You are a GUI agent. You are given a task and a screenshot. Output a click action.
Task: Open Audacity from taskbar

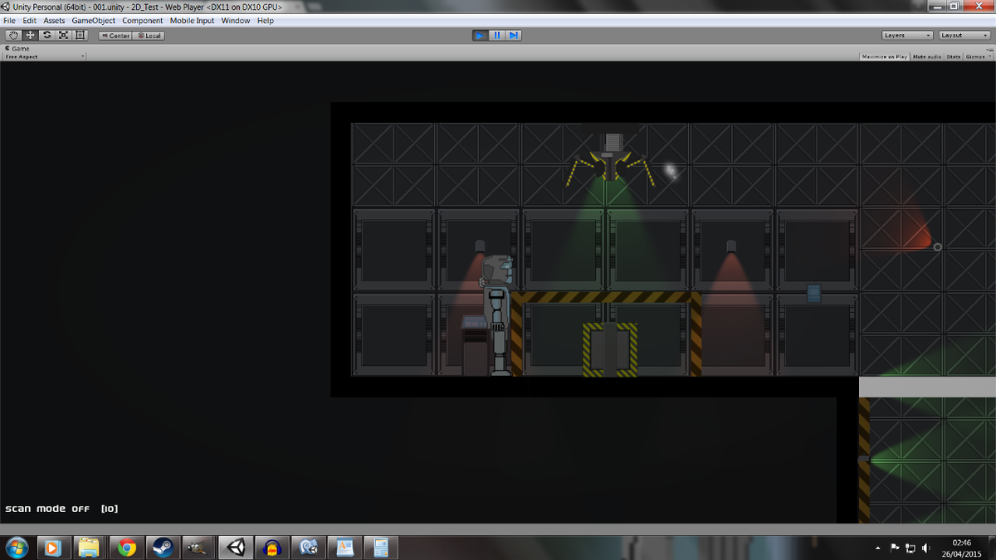(x=272, y=548)
